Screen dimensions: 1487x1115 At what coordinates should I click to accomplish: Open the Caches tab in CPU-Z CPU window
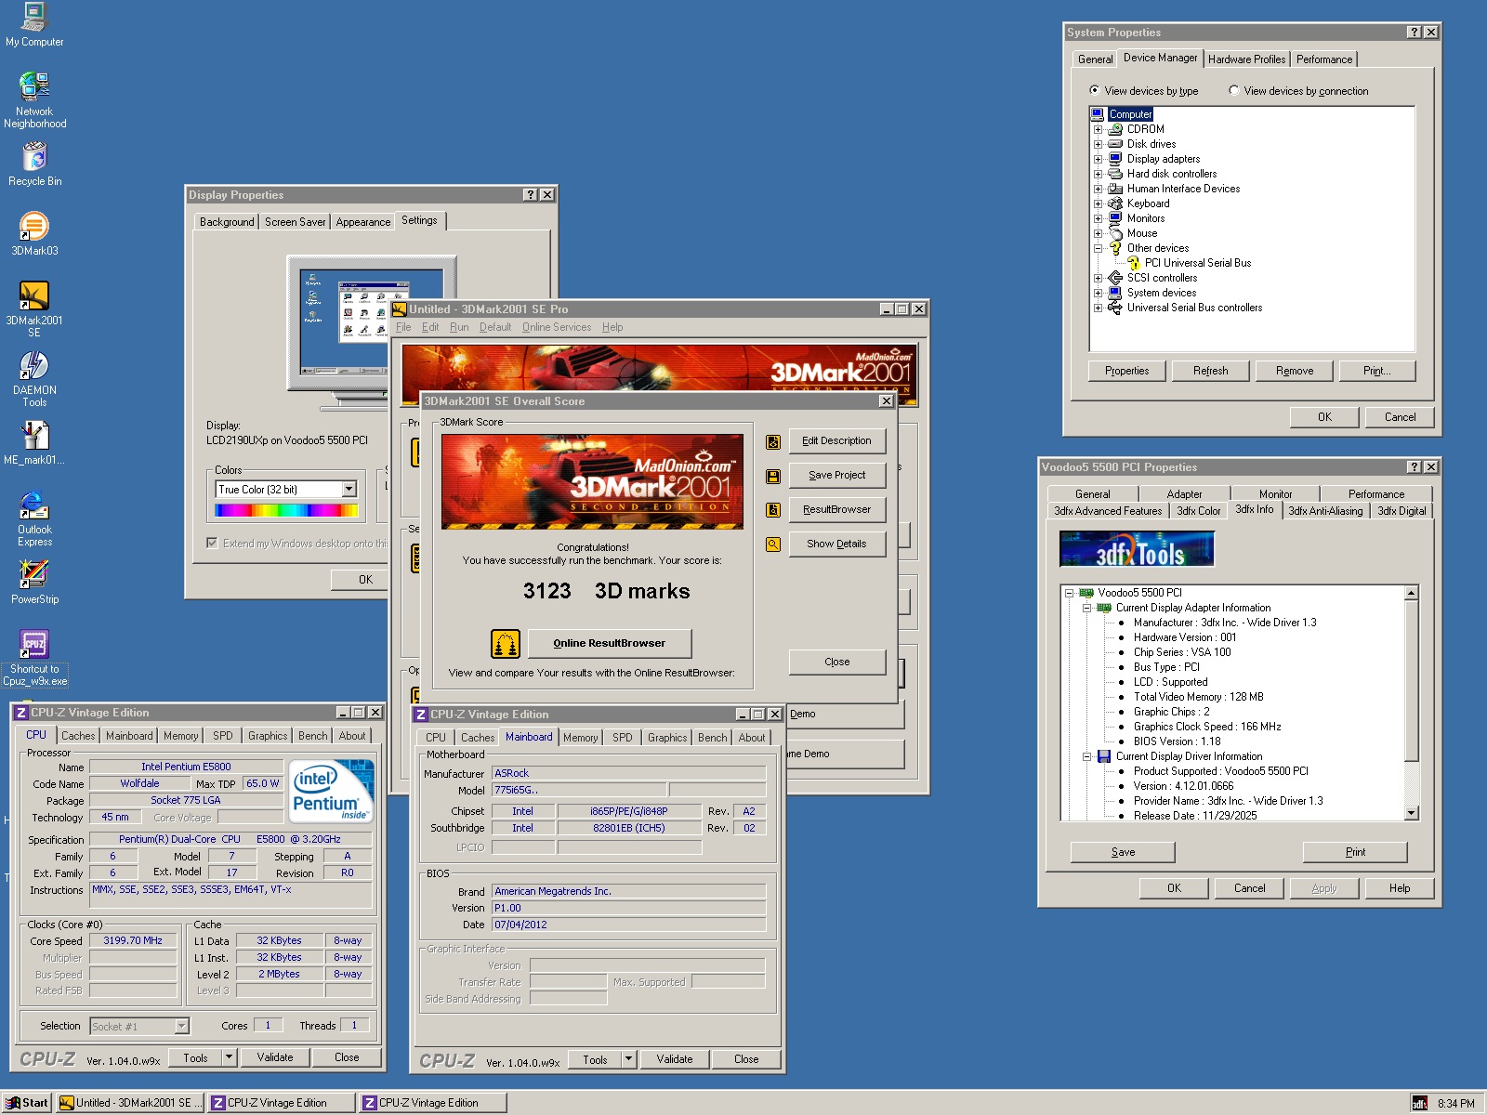(78, 736)
